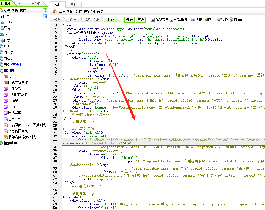This screenshot has width=265, height=210.
Task: Toggle the 代码换行 checkbox
Action: (x=172, y=20)
